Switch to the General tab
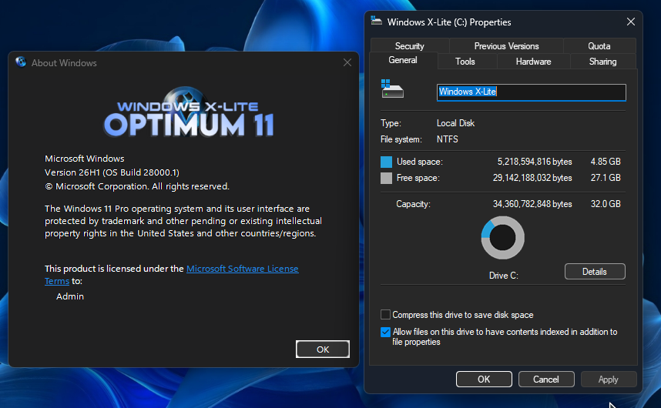 [x=403, y=61]
